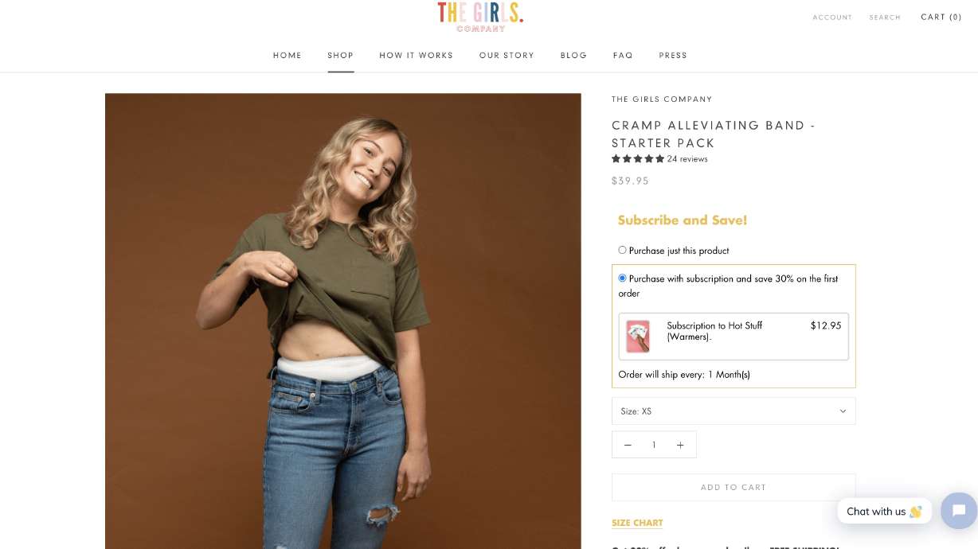This screenshot has width=978, height=549.
Task: Open the Size: XS dropdown
Action: pos(733,411)
